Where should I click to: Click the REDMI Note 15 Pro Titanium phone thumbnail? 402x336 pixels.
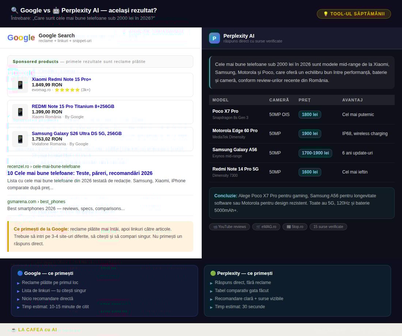pyautogui.click(x=20, y=112)
